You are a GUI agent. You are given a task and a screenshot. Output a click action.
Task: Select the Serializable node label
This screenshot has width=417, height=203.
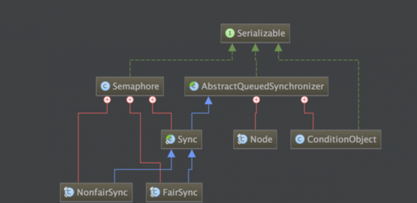click(x=261, y=33)
